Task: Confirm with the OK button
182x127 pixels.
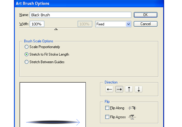Action: (x=145, y=15)
